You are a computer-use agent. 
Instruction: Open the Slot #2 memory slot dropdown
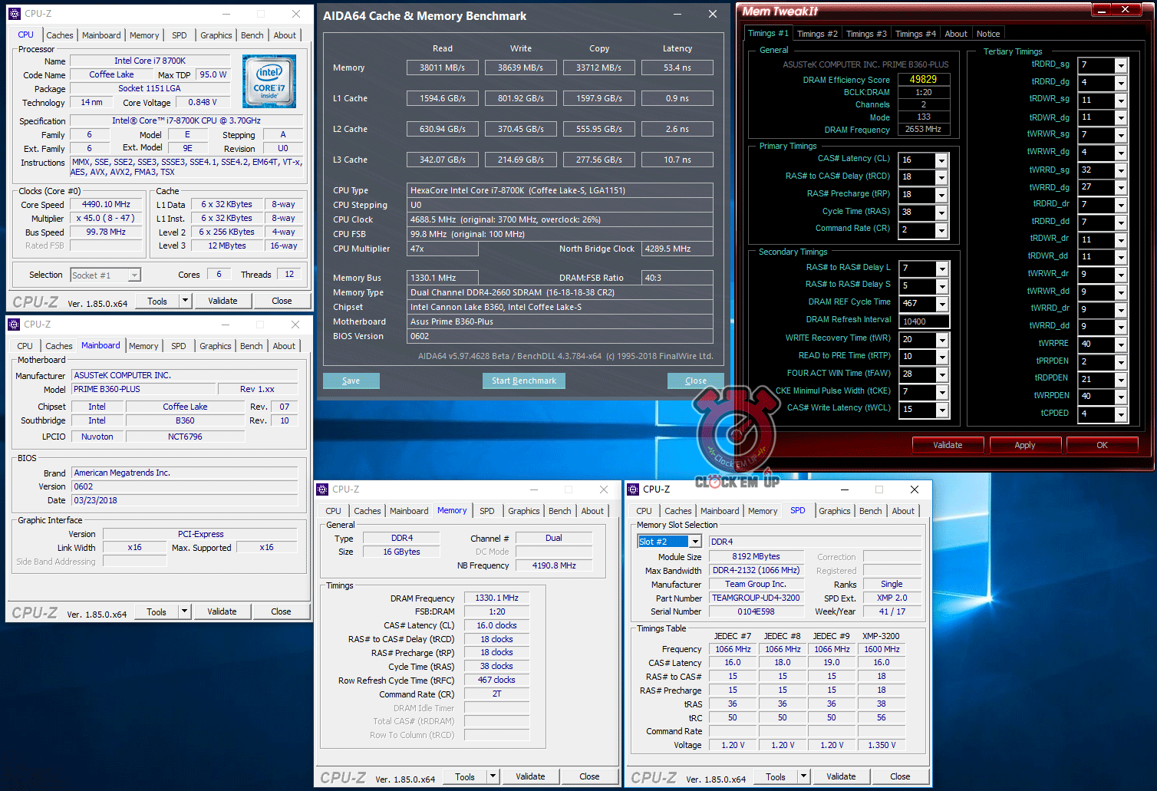coord(694,542)
